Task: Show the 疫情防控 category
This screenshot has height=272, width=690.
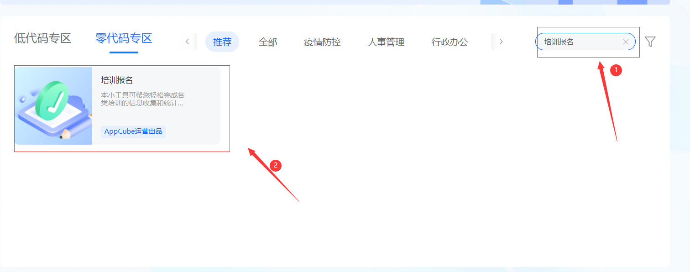Action: tap(322, 42)
